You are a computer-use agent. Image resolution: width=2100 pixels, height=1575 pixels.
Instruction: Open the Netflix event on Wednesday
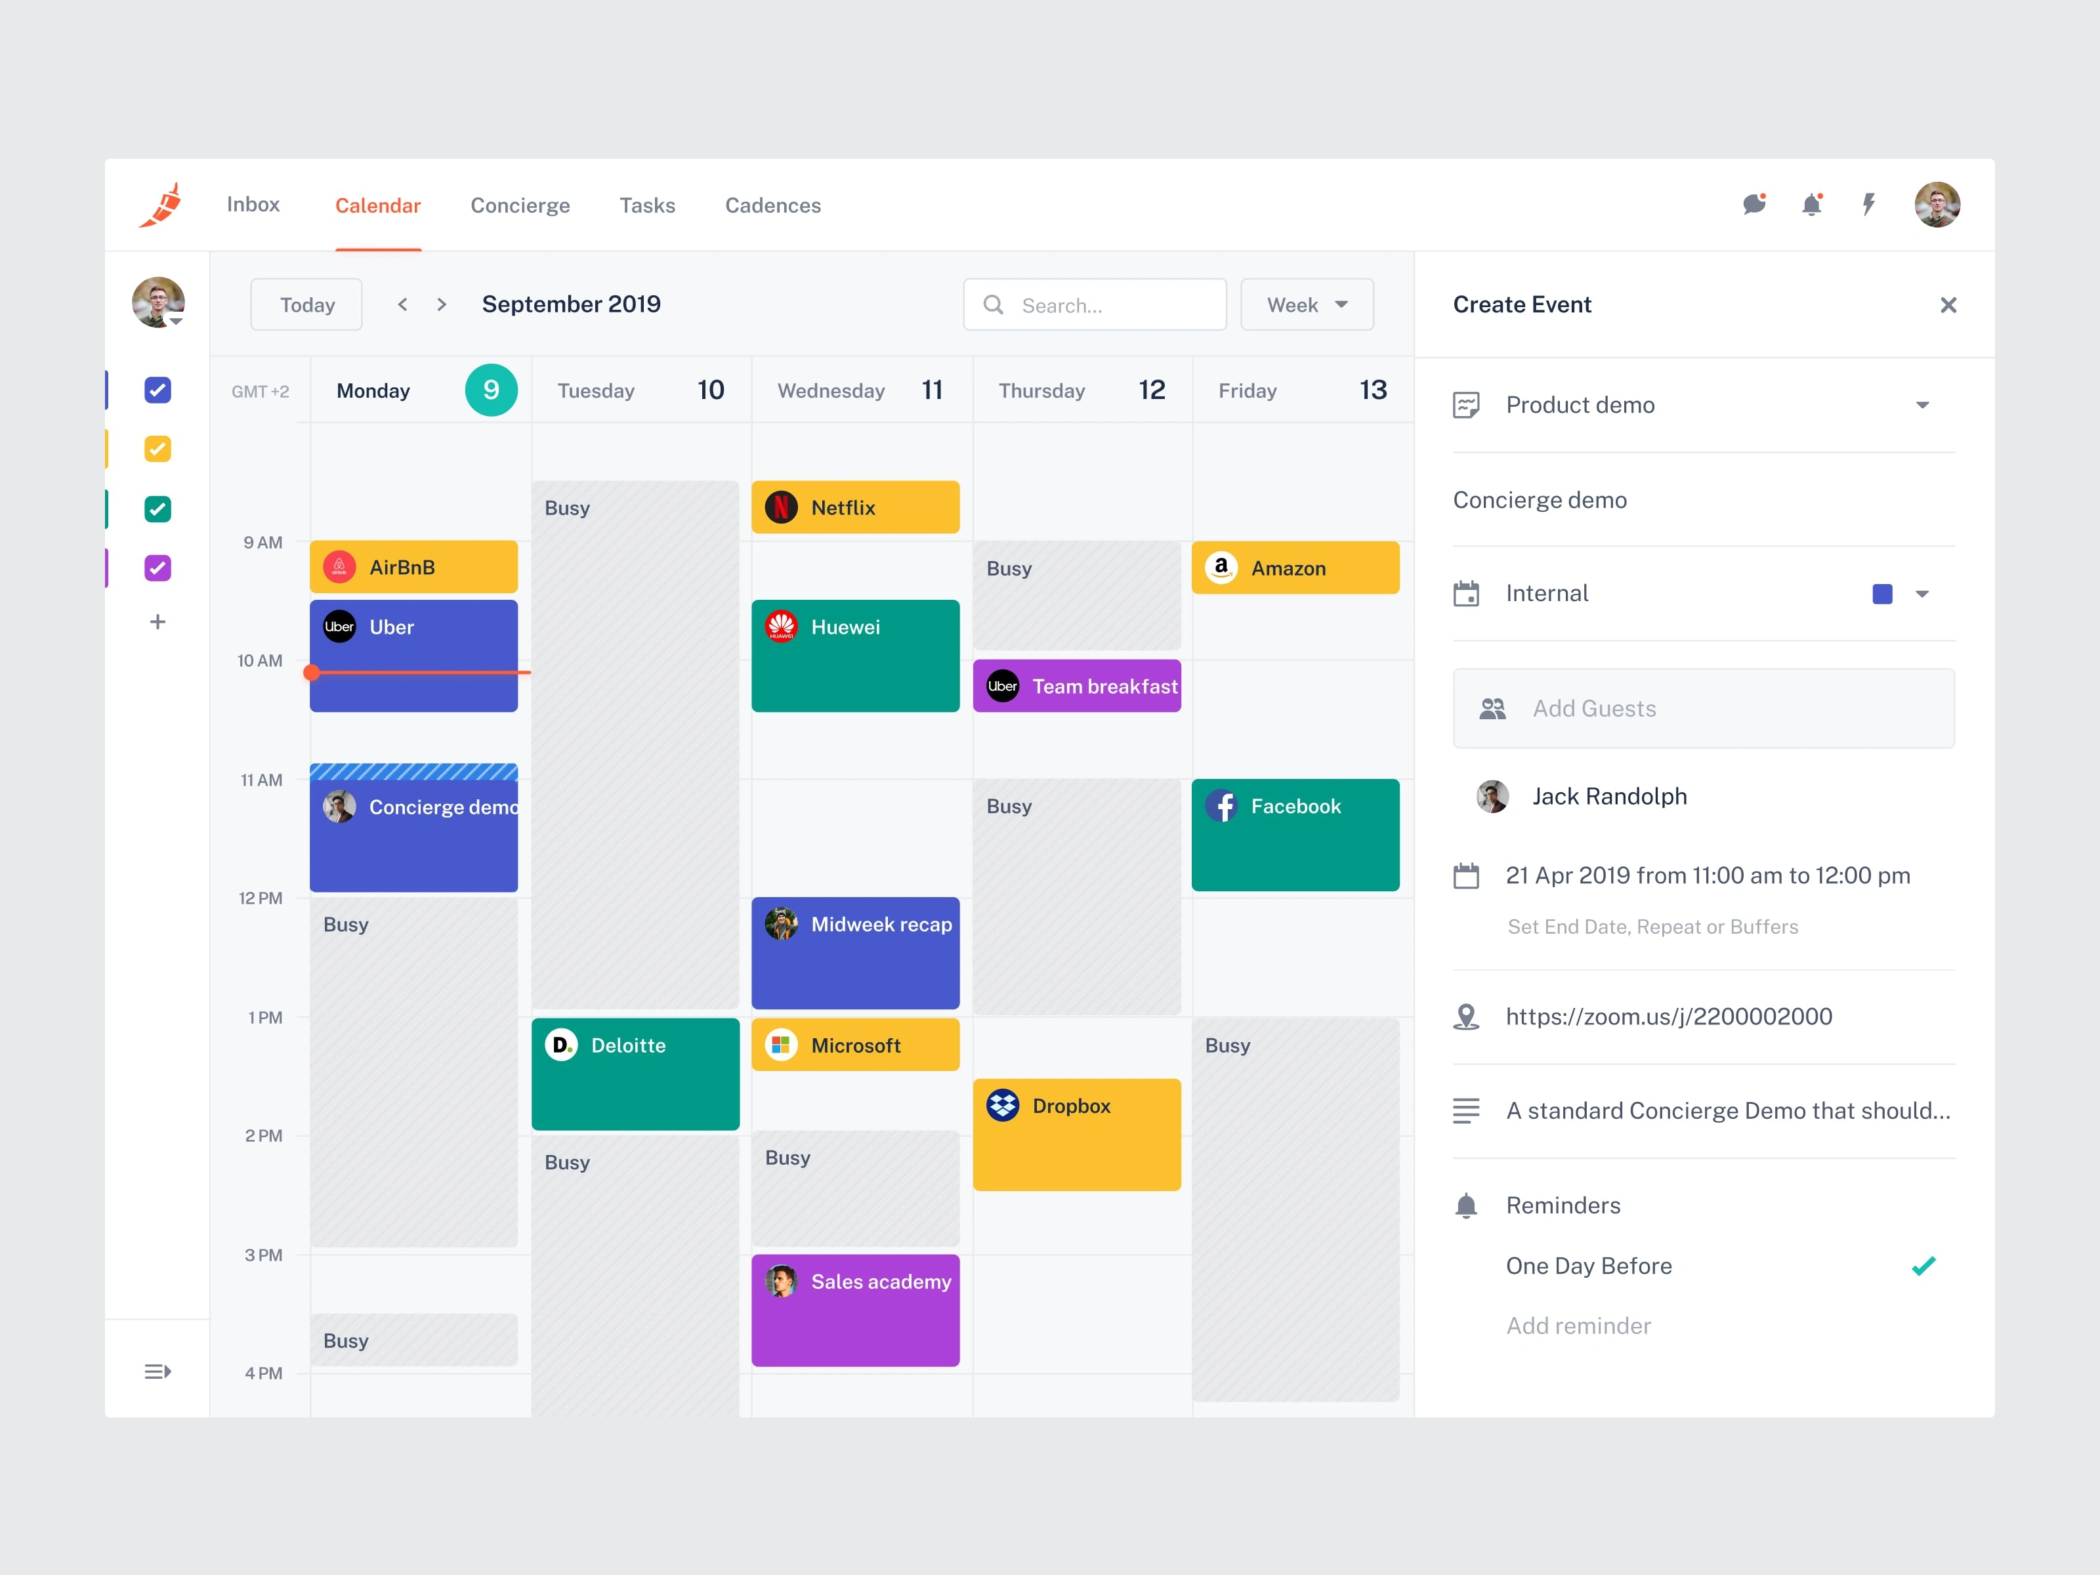[x=855, y=507]
